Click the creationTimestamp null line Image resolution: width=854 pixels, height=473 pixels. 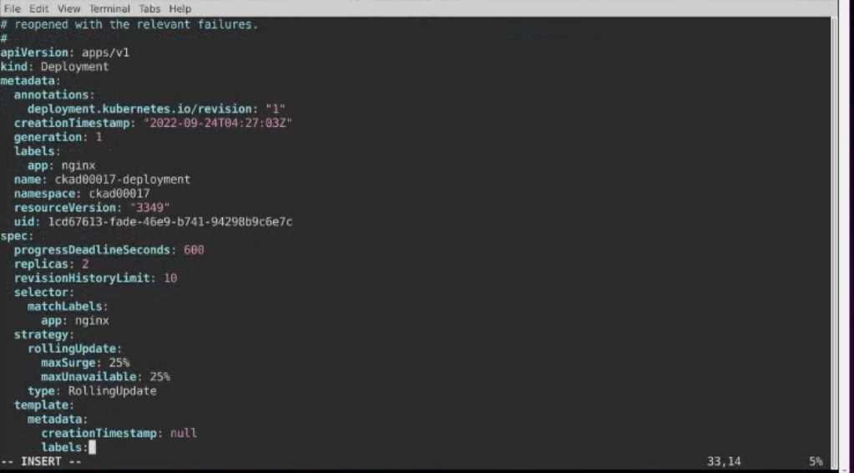[119, 433]
